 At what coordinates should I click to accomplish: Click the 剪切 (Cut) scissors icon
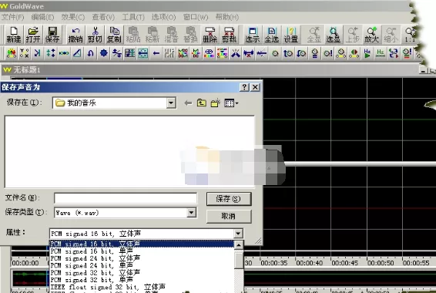coord(95,35)
